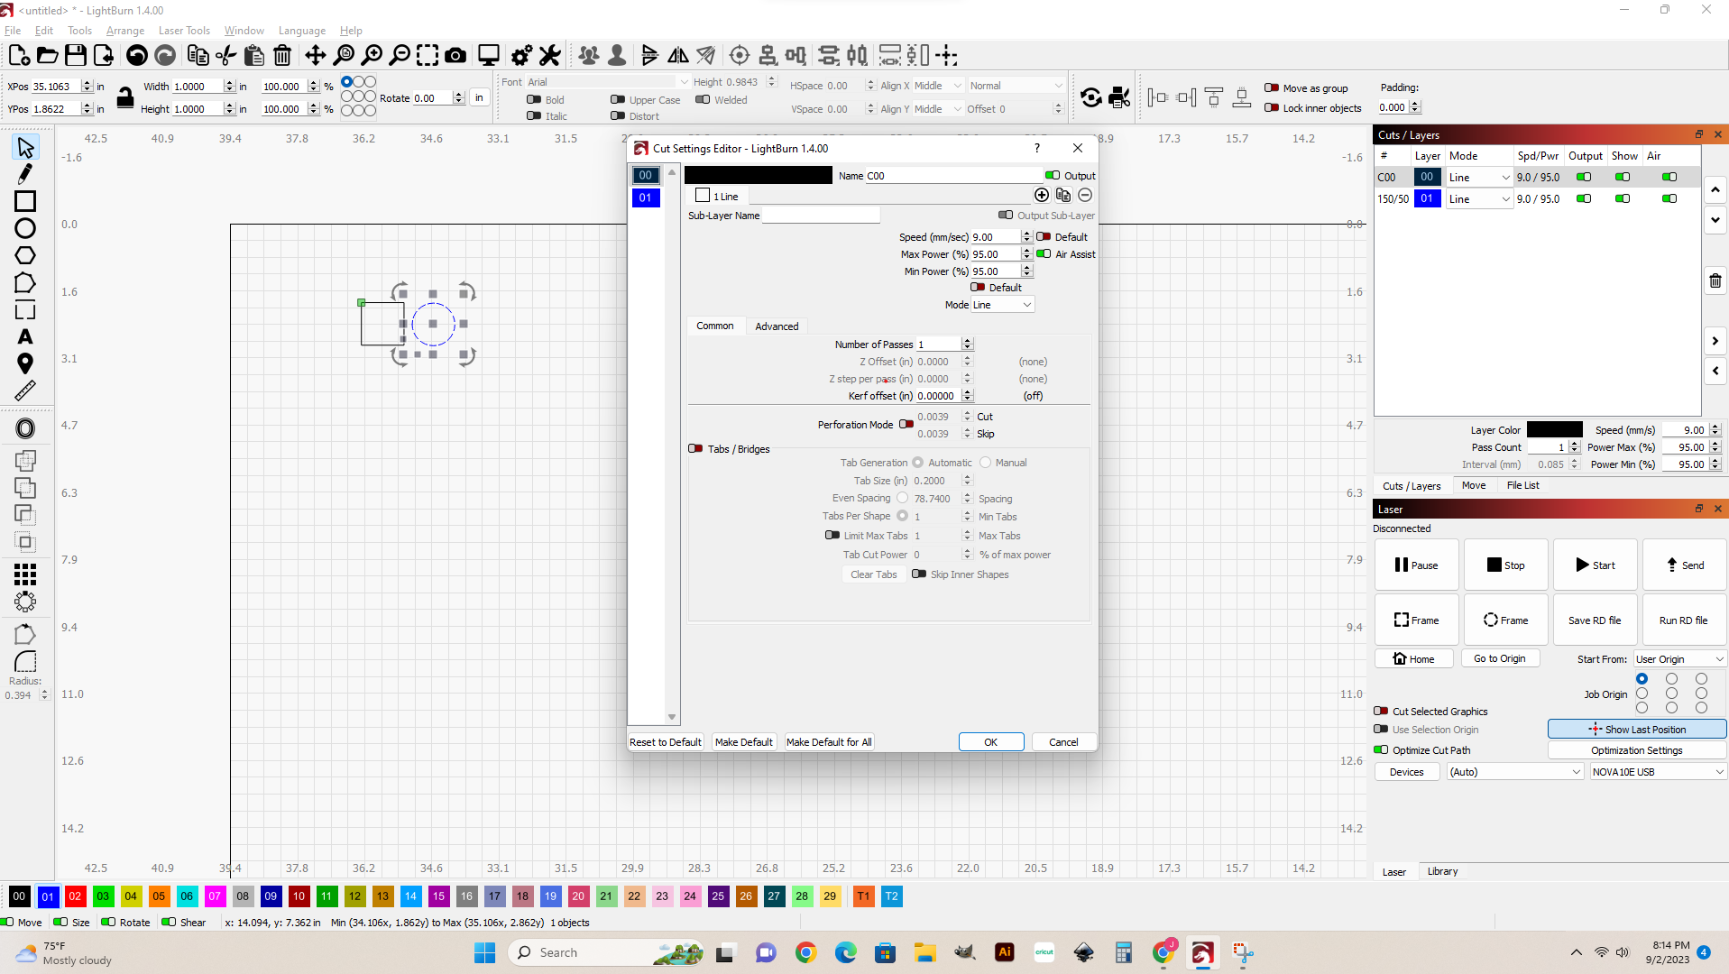This screenshot has width=1729, height=974.
Task: Open the Mode dropdown showing Line
Action: 1002,304
